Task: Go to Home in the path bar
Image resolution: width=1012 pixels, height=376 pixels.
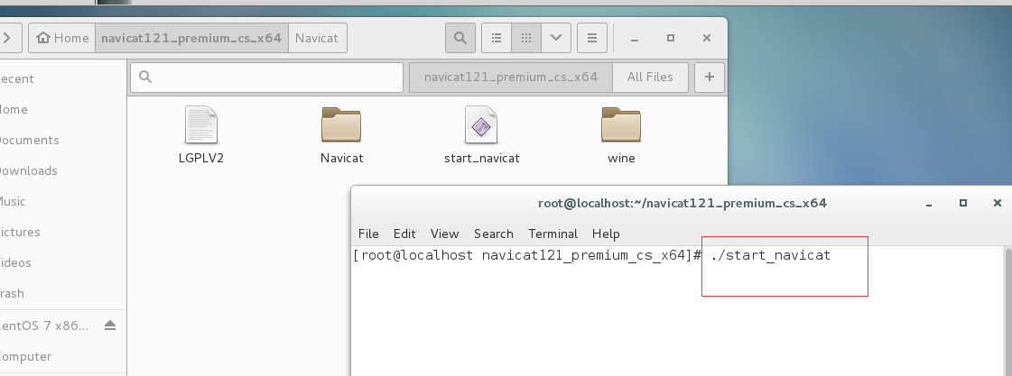Action: pyautogui.click(x=62, y=38)
